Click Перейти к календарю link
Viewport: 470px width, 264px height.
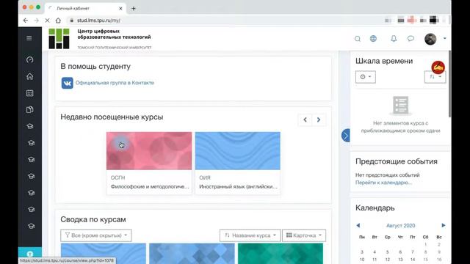tap(383, 183)
